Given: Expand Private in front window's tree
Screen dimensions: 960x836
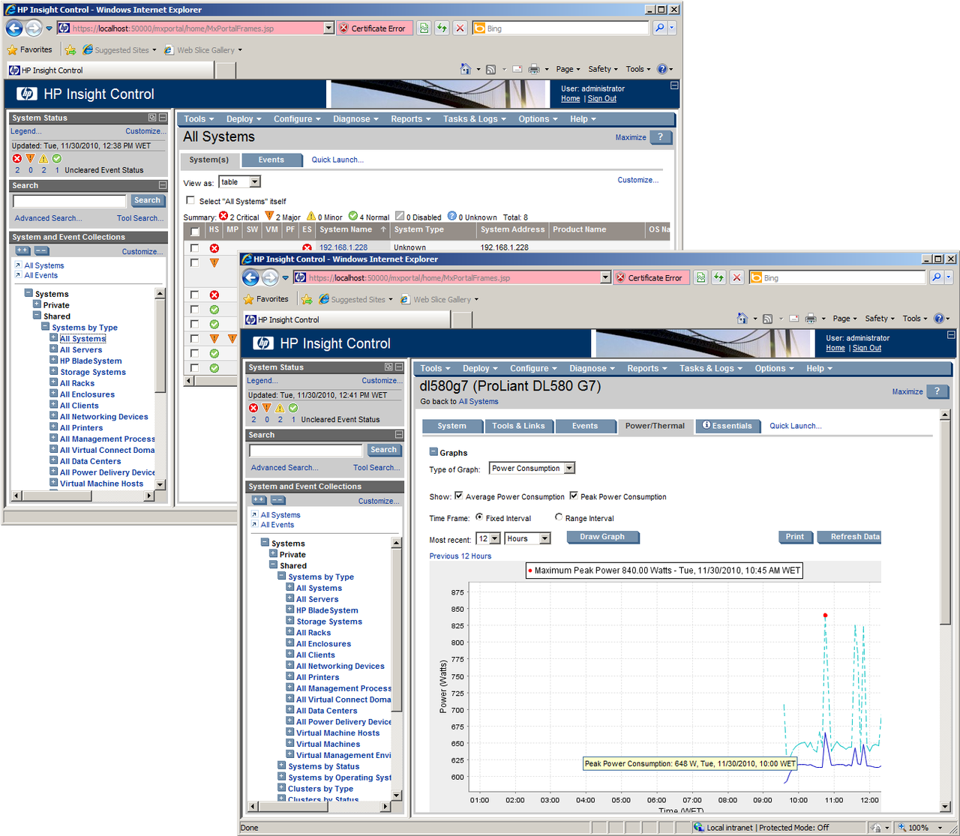Looking at the screenshot, I should pyautogui.click(x=274, y=554).
